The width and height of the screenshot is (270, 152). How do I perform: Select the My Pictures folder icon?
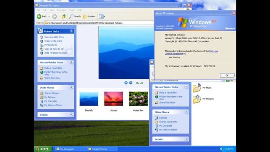197,99
